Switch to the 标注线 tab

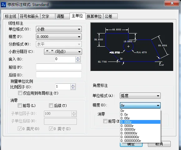11,16
